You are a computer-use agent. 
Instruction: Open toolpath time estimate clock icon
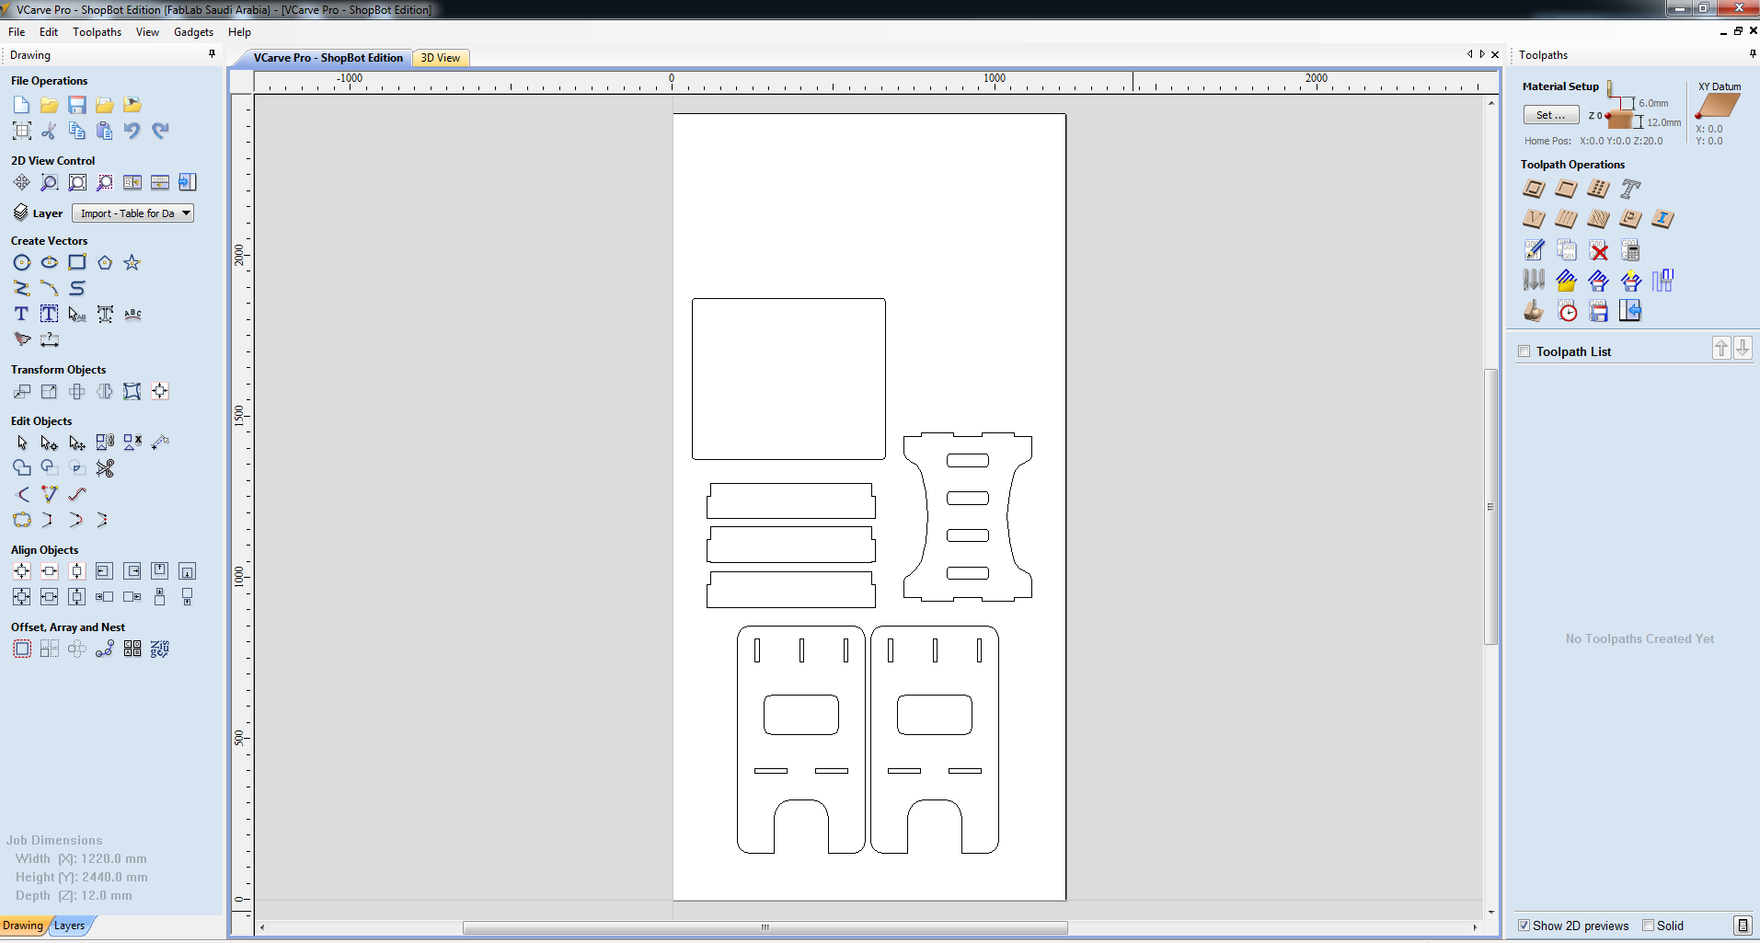click(x=1567, y=312)
